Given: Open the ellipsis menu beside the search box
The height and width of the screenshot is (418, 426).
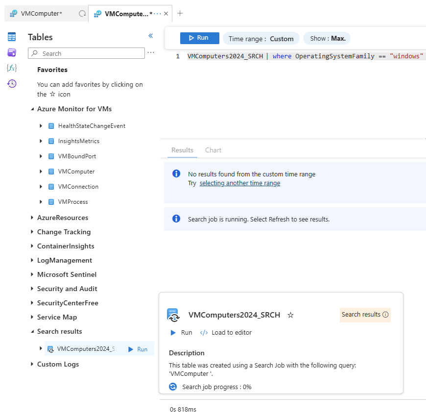Looking at the screenshot, I should 151,53.
